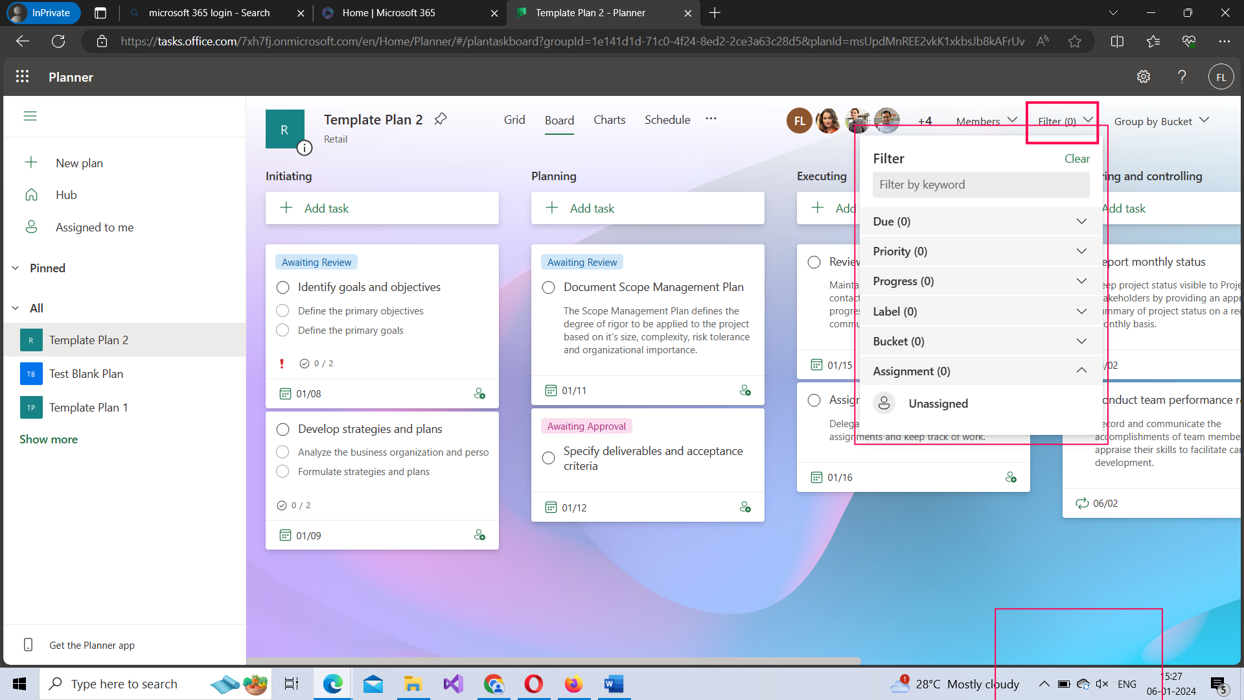The height and width of the screenshot is (700, 1244).
Task: Create a New plan
Action: [x=79, y=163]
